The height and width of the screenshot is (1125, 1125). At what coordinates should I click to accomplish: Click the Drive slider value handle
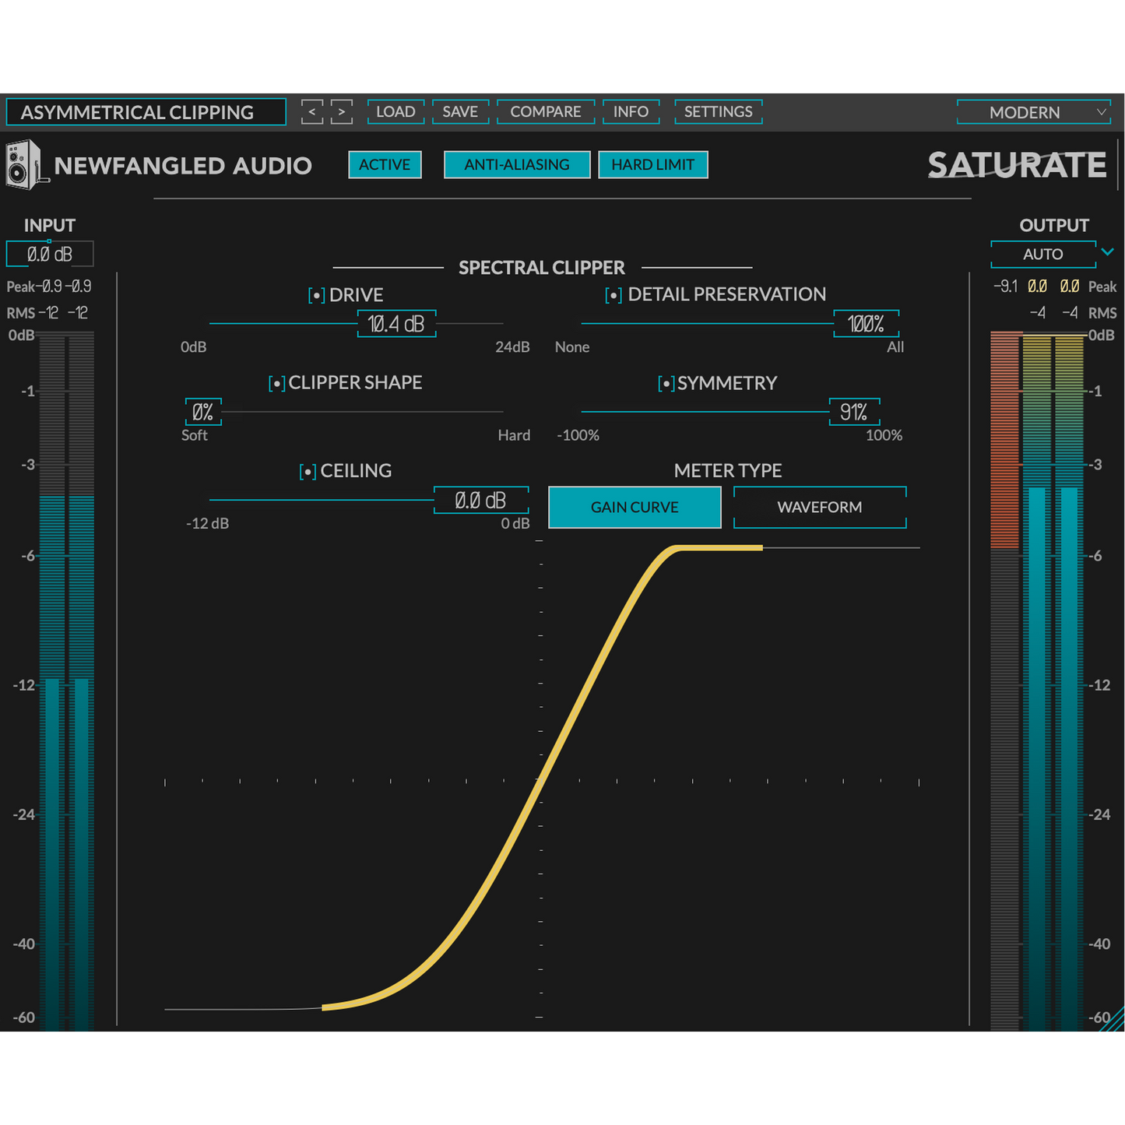(396, 324)
